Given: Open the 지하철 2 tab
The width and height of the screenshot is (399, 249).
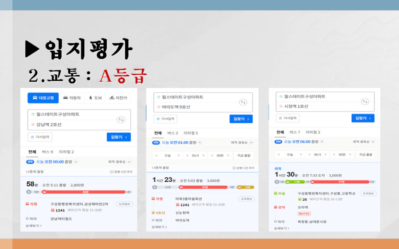Looking at the screenshot, I should 66,152.
